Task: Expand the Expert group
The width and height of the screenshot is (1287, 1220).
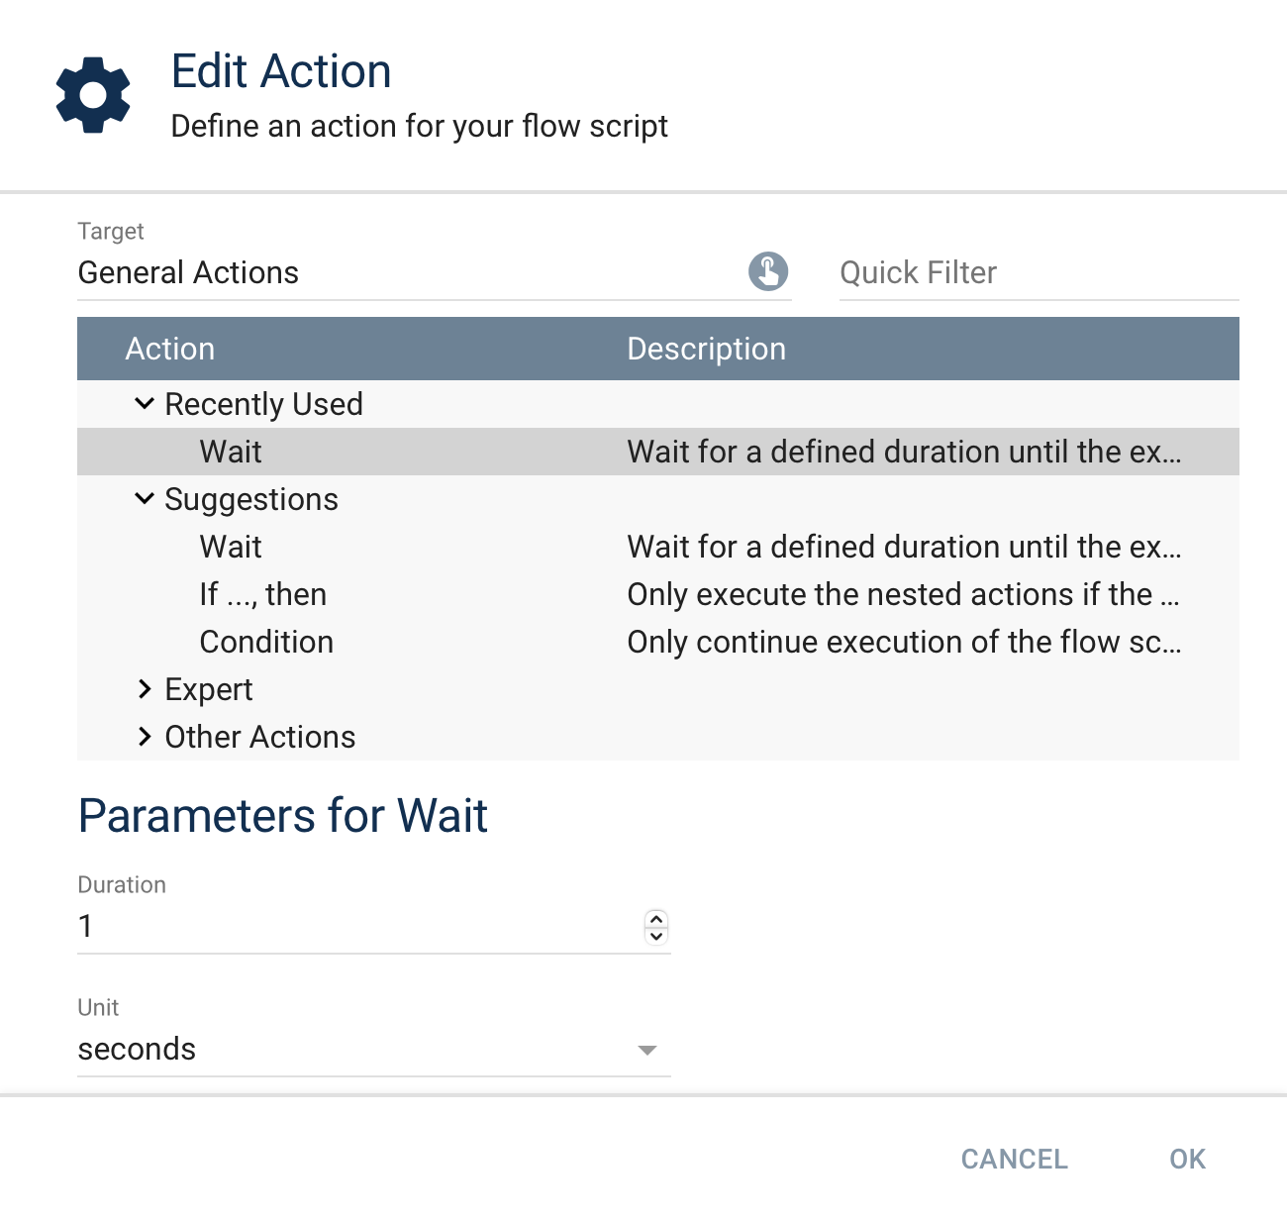Action: [x=145, y=689]
